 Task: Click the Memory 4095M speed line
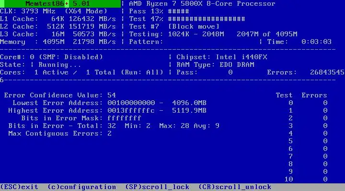58,42
